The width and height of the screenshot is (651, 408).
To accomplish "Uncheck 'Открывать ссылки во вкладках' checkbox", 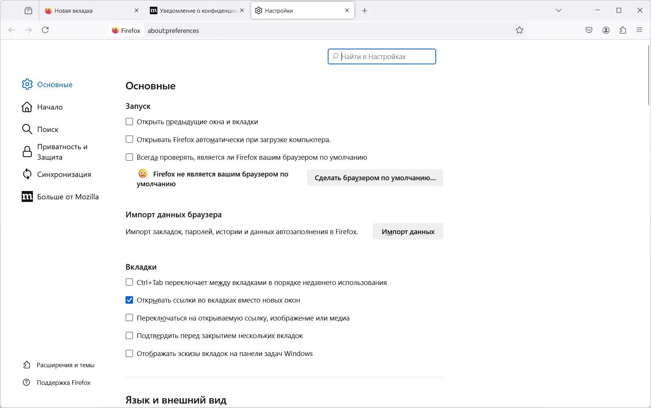I will (x=129, y=300).
